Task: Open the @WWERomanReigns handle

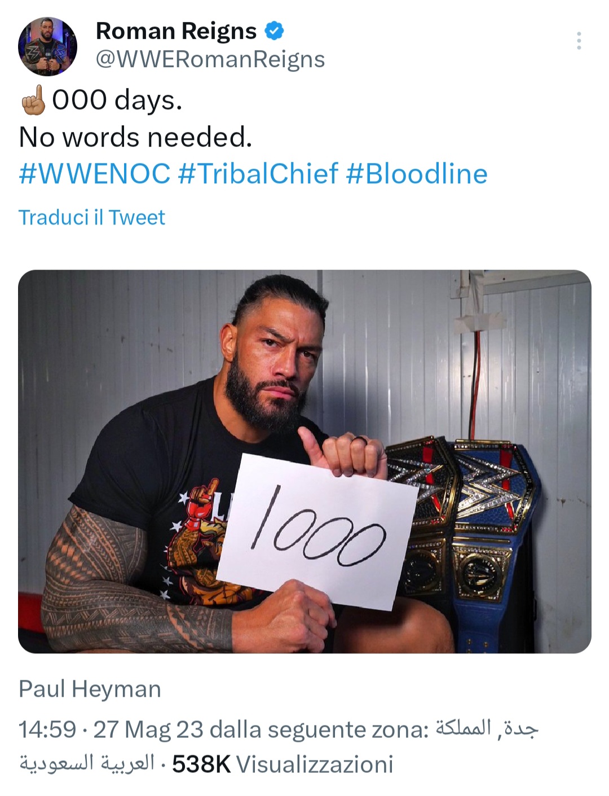Action: (210, 59)
